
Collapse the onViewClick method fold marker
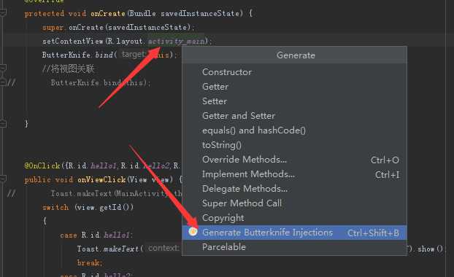point(3,179)
